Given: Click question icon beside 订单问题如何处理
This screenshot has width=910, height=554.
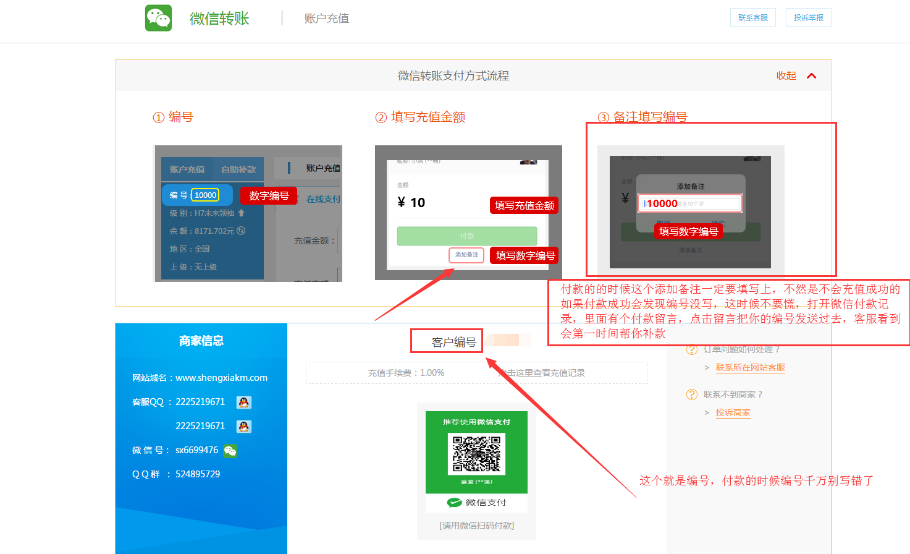Looking at the screenshot, I should coord(692,349).
